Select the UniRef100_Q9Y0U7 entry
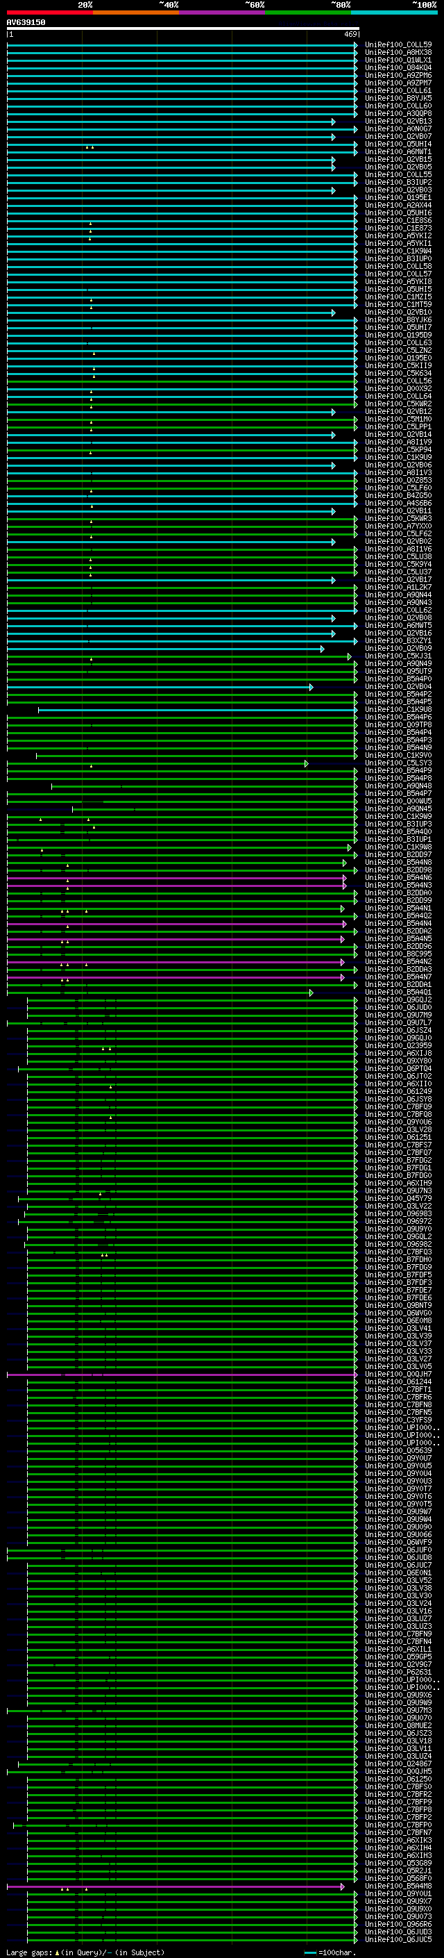This screenshot has width=444, height=1958. pos(398,1458)
